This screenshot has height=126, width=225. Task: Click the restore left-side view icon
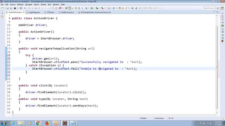pyautogui.click(x=2, y=13)
